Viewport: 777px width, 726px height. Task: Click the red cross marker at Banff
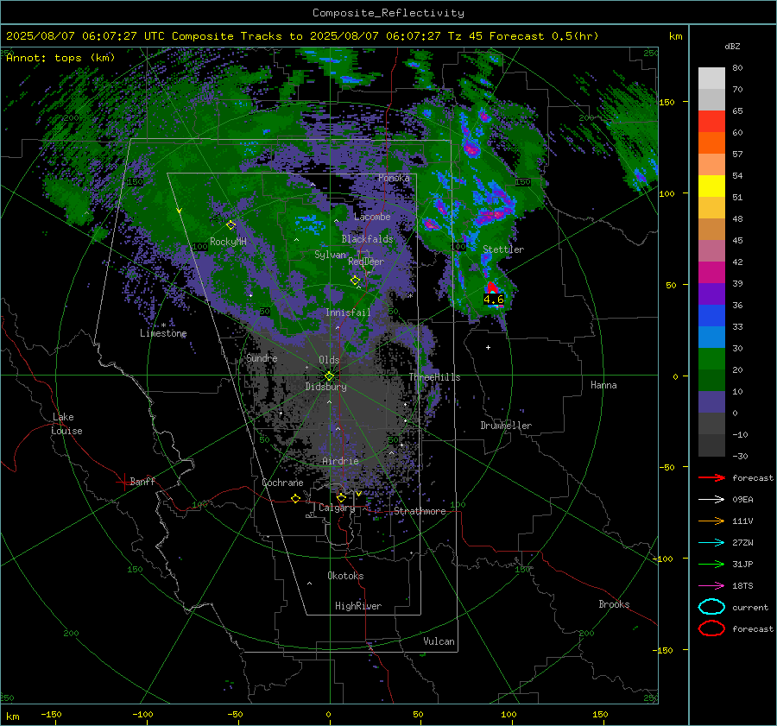pos(123,482)
